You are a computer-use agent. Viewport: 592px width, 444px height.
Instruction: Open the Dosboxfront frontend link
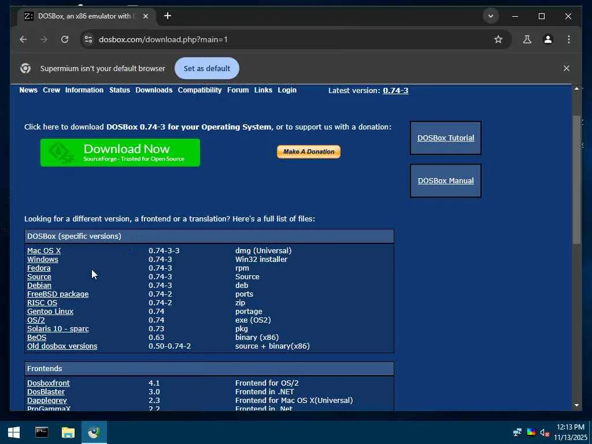tap(49, 383)
